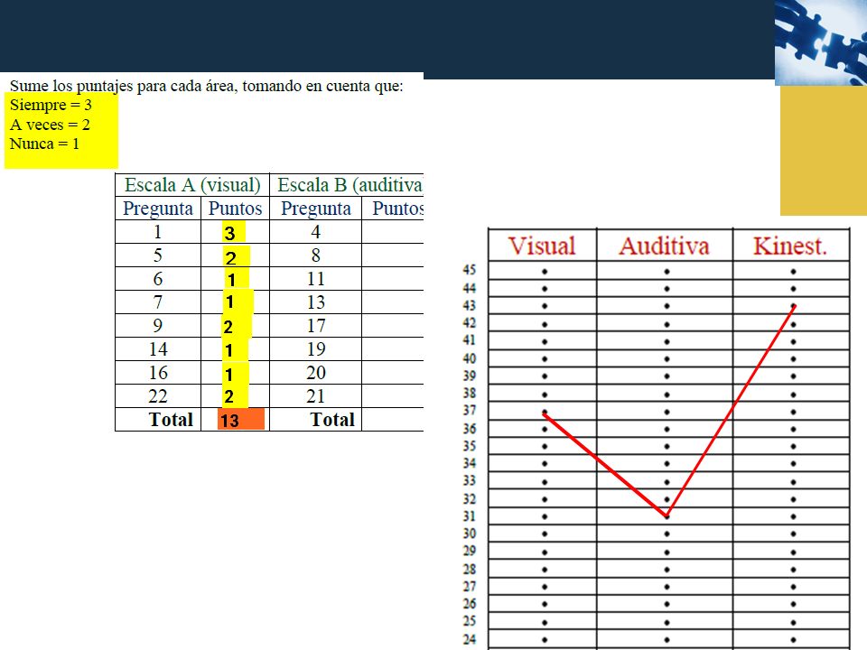Click the row label 24 in chart
This screenshot has height=650, width=867.
[x=470, y=639]
